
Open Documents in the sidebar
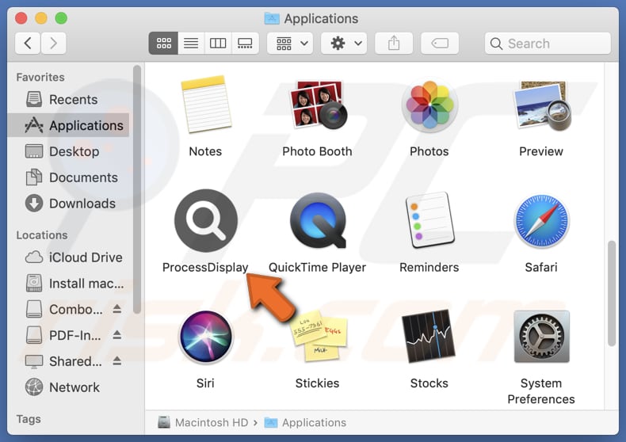(x=68, y=177)
